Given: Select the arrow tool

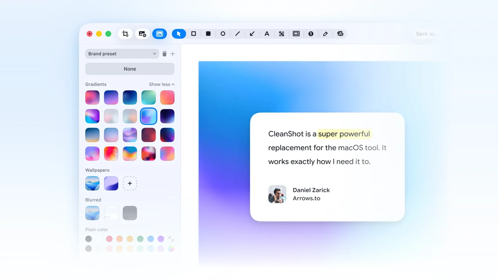Looking at the screenshot, I should (x=252, y=34).
